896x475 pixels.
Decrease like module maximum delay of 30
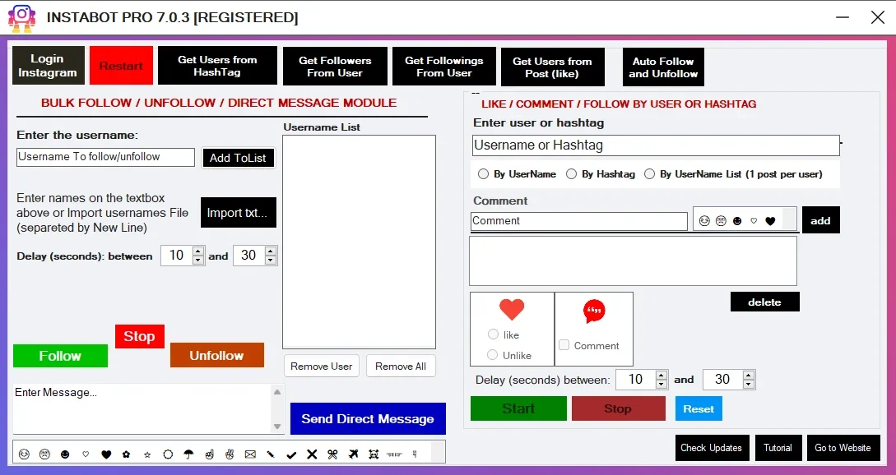(x=749, y=385)
